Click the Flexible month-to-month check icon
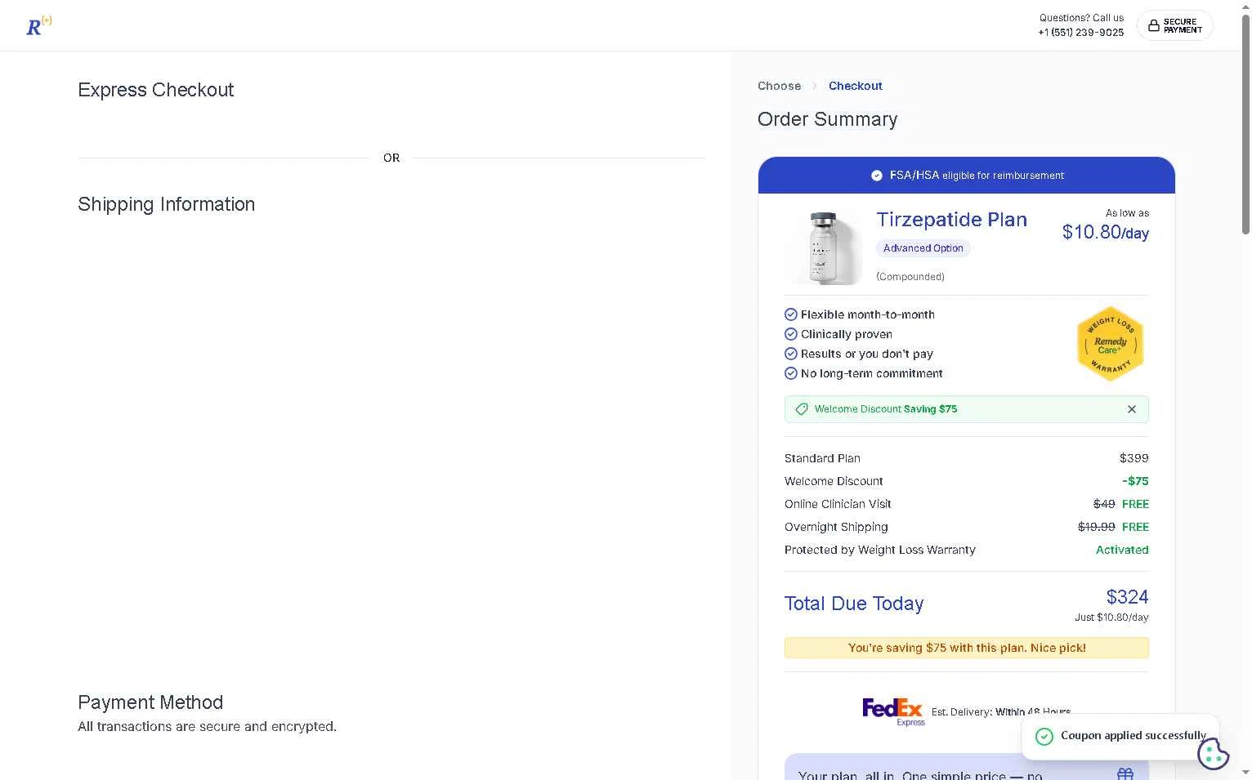The height and width of the screenshot is (780, 1252). coord(790,314)
